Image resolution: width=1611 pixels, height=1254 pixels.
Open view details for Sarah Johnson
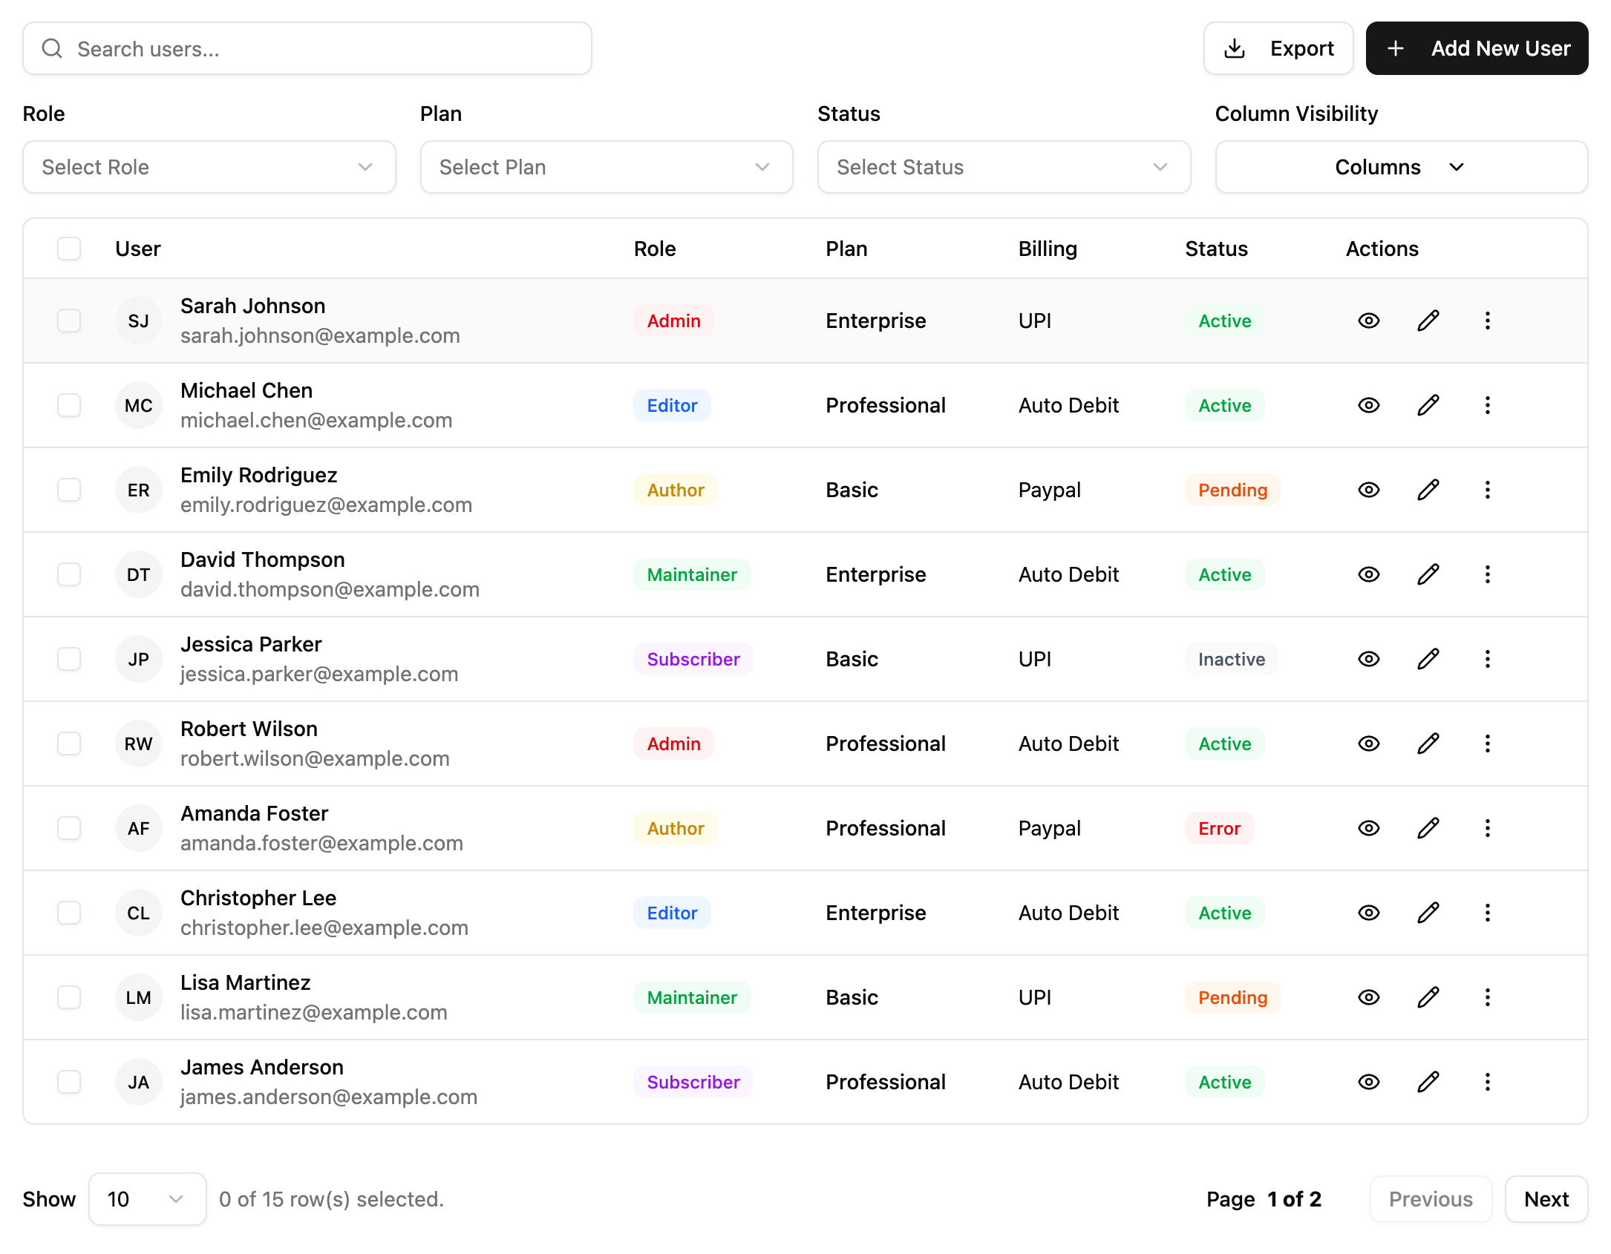[x=1368, y=321]
